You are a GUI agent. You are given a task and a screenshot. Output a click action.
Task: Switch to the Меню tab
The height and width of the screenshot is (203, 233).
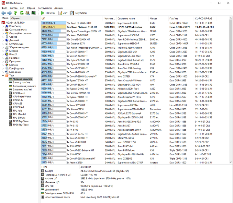click(x=5, y=18)
